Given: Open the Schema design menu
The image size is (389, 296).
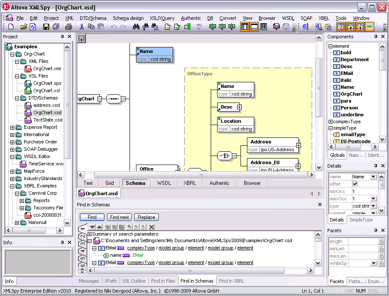Looking at the screenshot, I should tap(128, 18).
